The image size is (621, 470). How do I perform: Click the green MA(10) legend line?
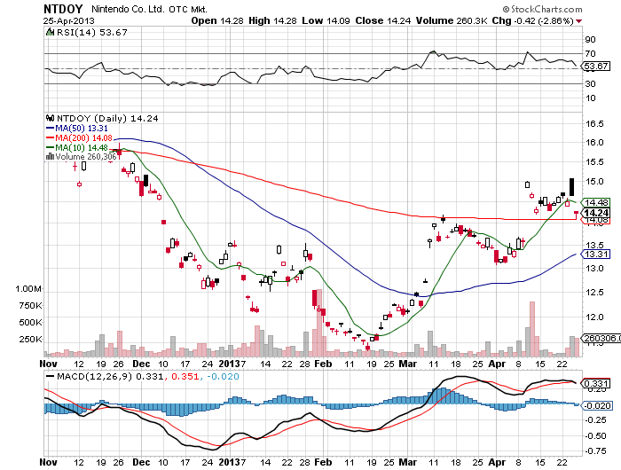click(x=50, y=147)
